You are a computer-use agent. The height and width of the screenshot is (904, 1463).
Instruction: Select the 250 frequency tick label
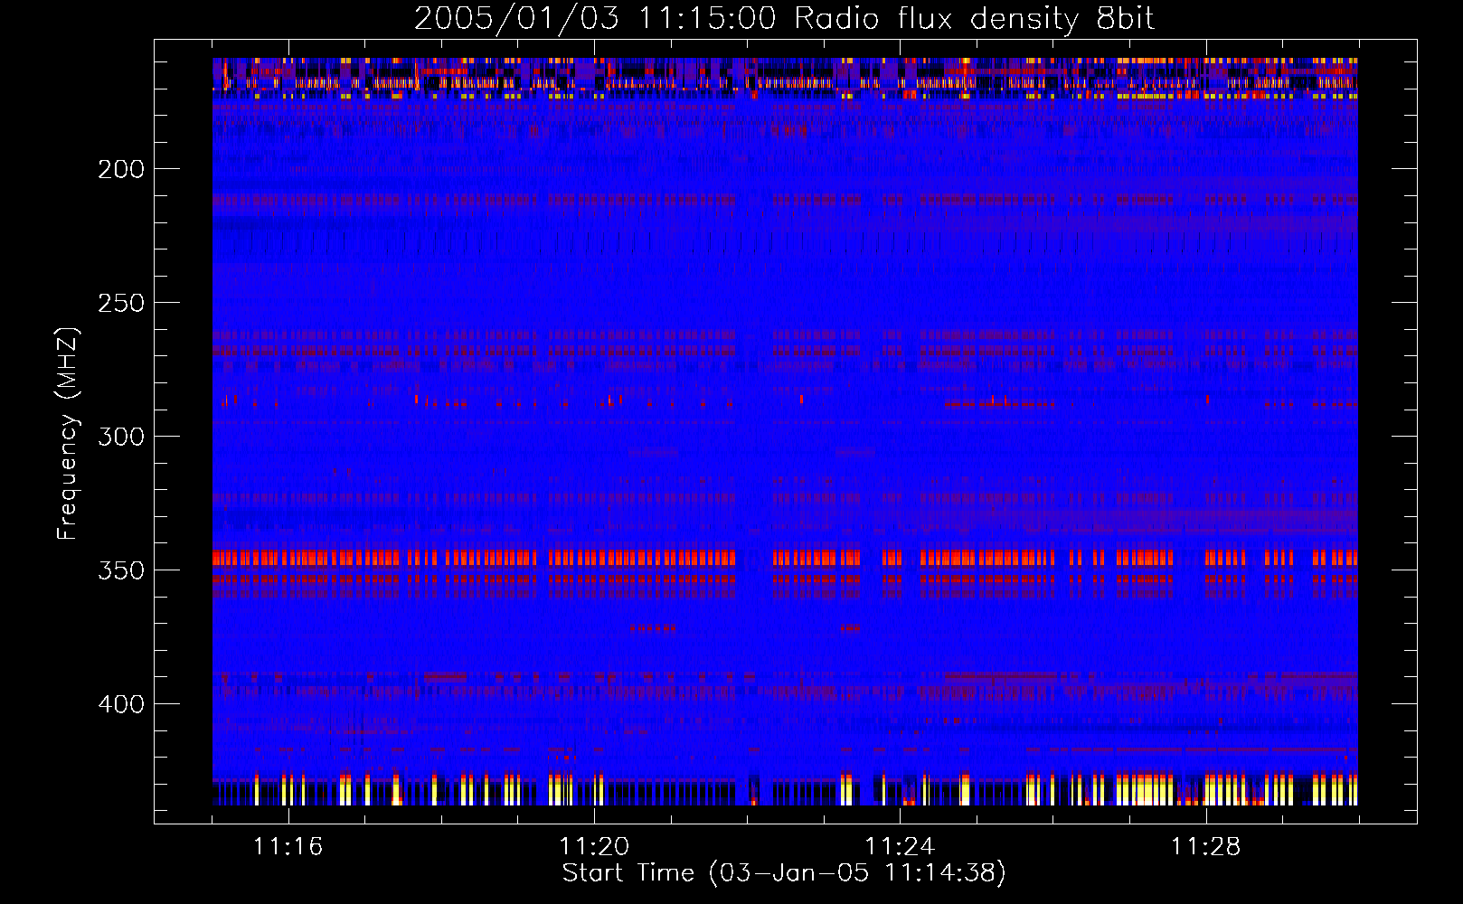121,303
